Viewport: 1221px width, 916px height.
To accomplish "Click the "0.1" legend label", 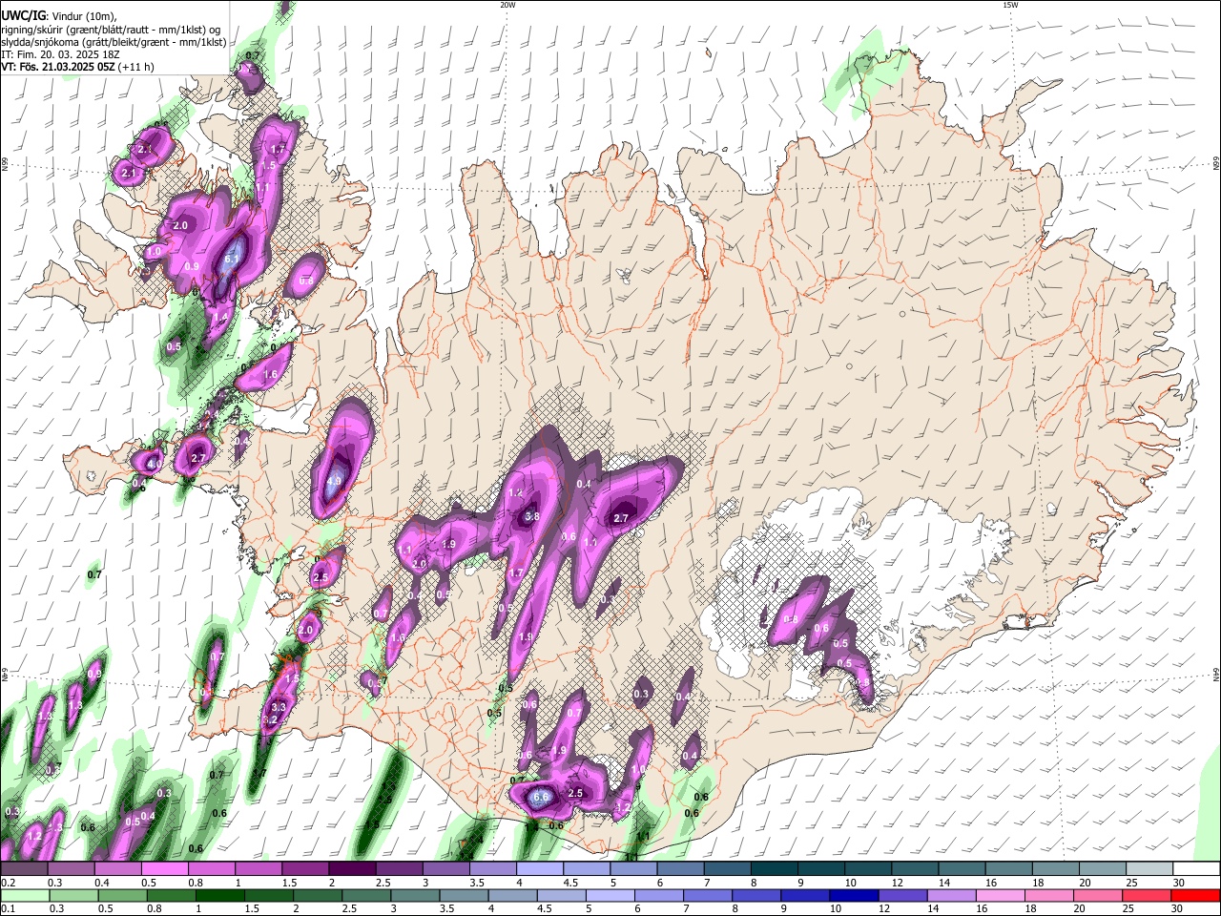I will click(x=9, y=909).
